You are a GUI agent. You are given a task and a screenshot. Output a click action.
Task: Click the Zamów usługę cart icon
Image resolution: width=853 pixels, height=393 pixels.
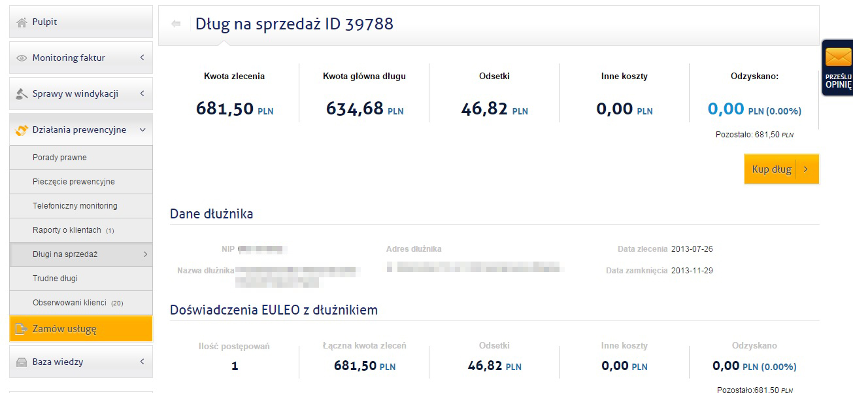point(22,329)
